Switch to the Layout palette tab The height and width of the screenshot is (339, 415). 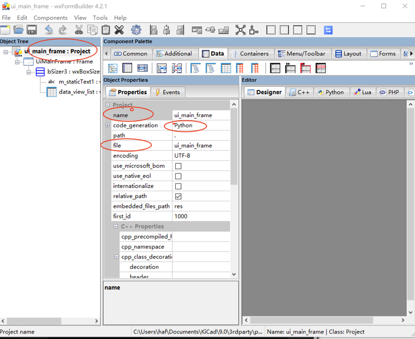click(x=349, y=54)
